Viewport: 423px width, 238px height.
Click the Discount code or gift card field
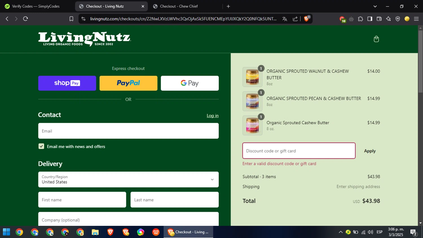(x=299, y=151)
